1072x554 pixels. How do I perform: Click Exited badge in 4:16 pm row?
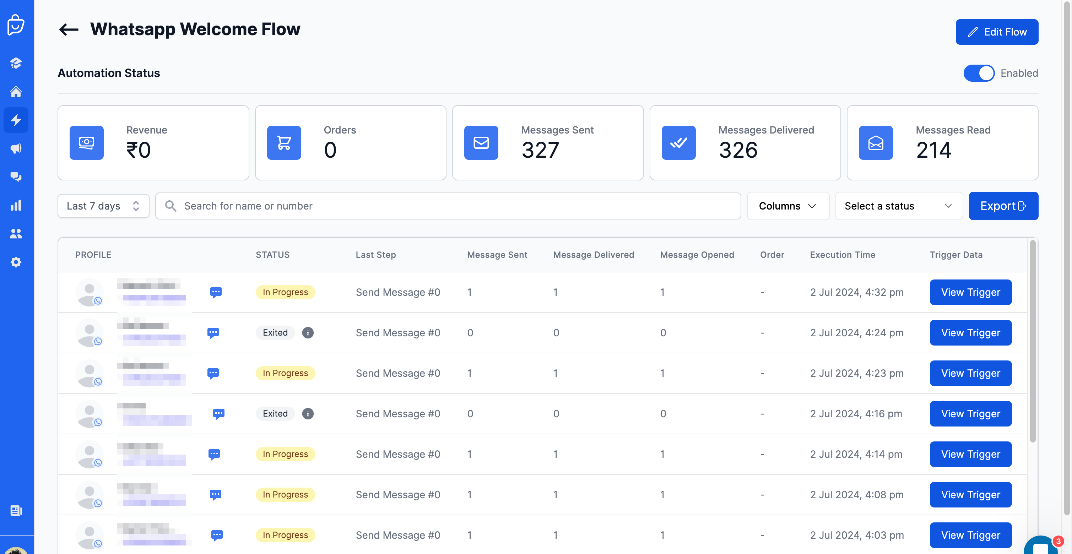[275, 413]
